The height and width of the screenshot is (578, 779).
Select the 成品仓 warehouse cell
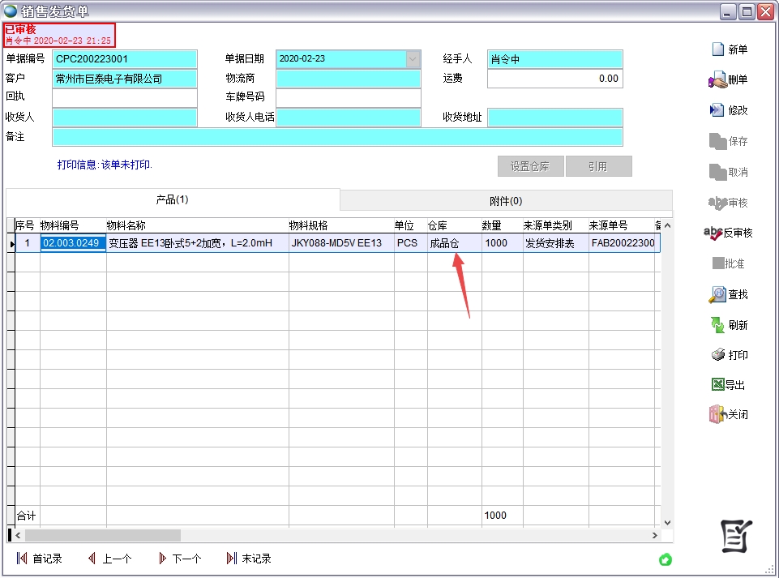pyautogui.click(x=453, y=243)
